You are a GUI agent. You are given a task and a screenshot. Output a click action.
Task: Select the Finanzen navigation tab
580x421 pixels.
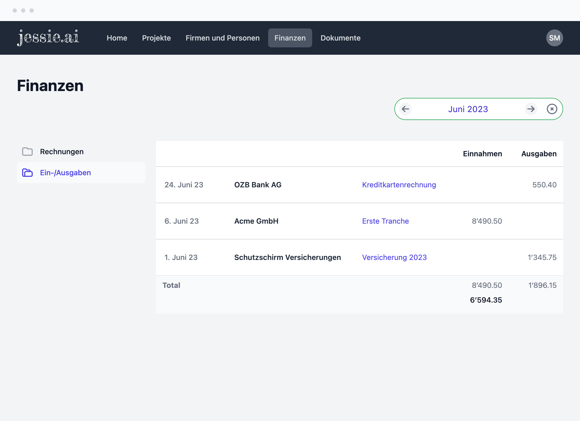[x=290, y=38]
